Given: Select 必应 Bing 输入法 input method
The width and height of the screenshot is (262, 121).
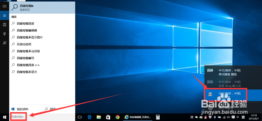Looking at the screenshot, I should (x=233, y=84).
